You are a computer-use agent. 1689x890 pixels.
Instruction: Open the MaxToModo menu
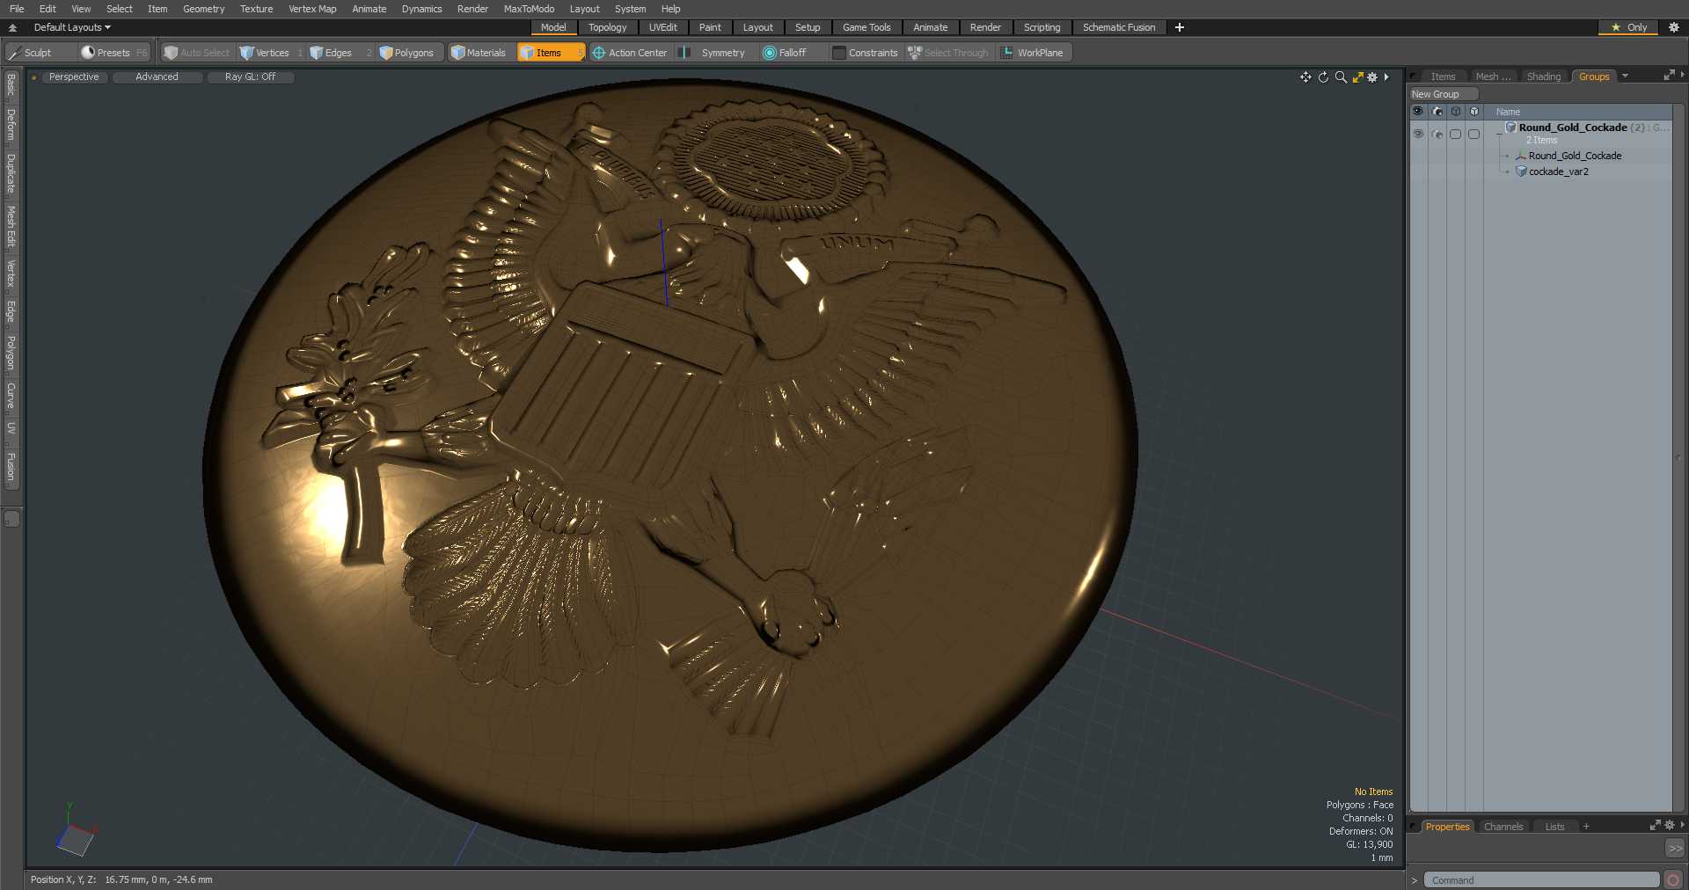pos(529,9)
